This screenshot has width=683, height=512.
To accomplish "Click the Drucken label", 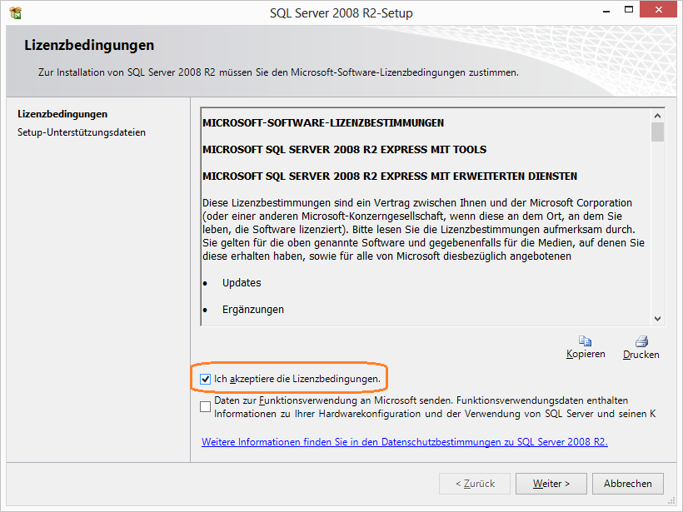I will (x=641, y=355).
